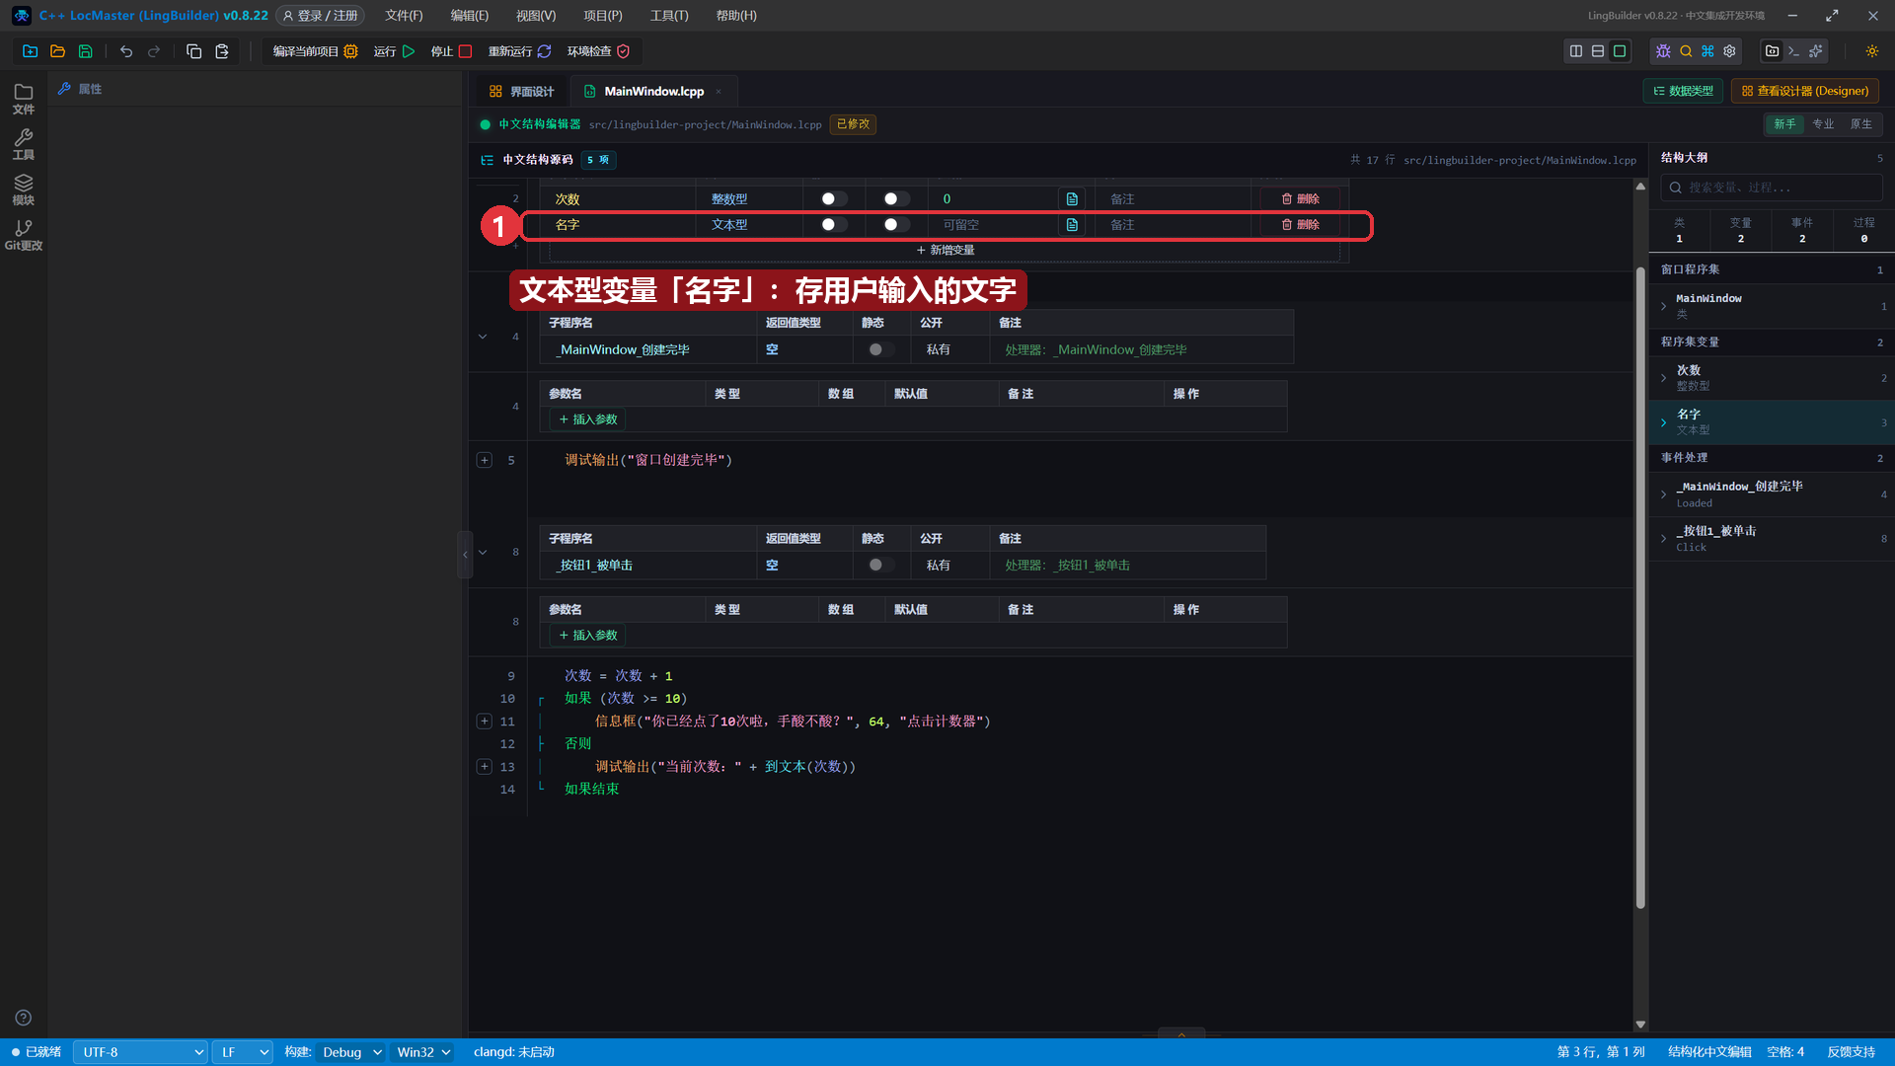Open the Win32 platform dropdown
Screen dimensions: 1895x1066
click(423, 1052)
